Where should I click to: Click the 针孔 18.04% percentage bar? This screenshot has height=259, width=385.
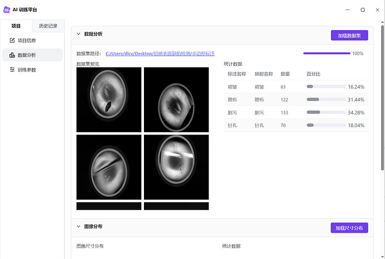[x=326, y=125]
